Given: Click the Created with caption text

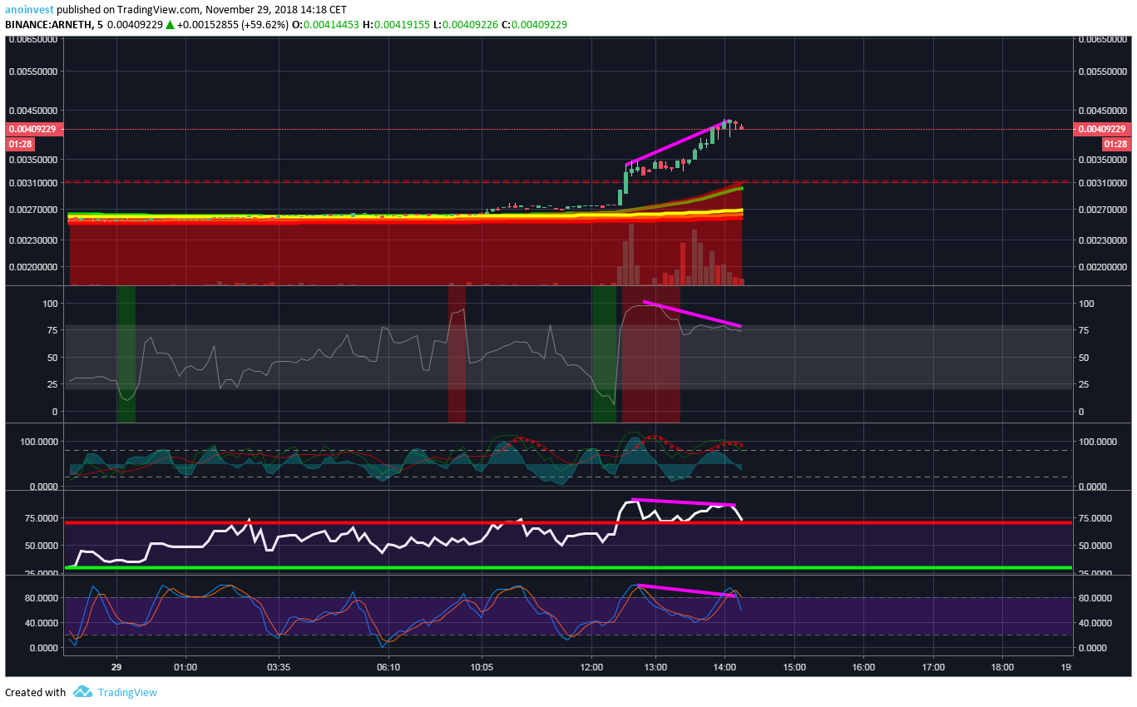Looking at the screenshot, I should 35,692.
